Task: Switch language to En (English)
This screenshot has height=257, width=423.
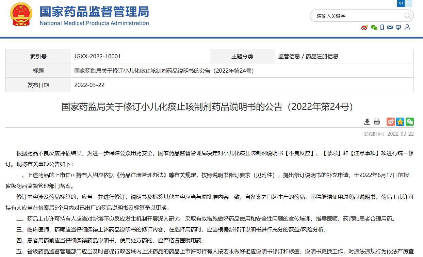Action: [x=408, y=3]
